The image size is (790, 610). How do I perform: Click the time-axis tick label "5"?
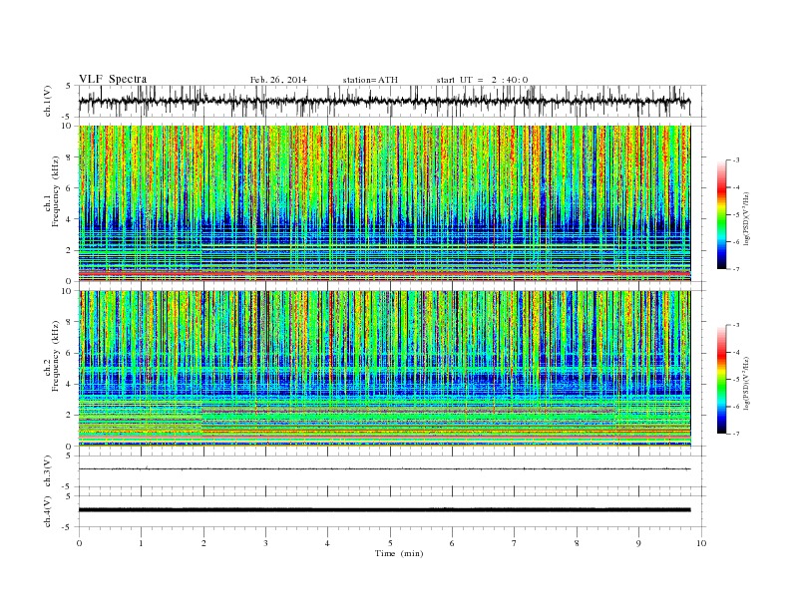tap(390, 543)
